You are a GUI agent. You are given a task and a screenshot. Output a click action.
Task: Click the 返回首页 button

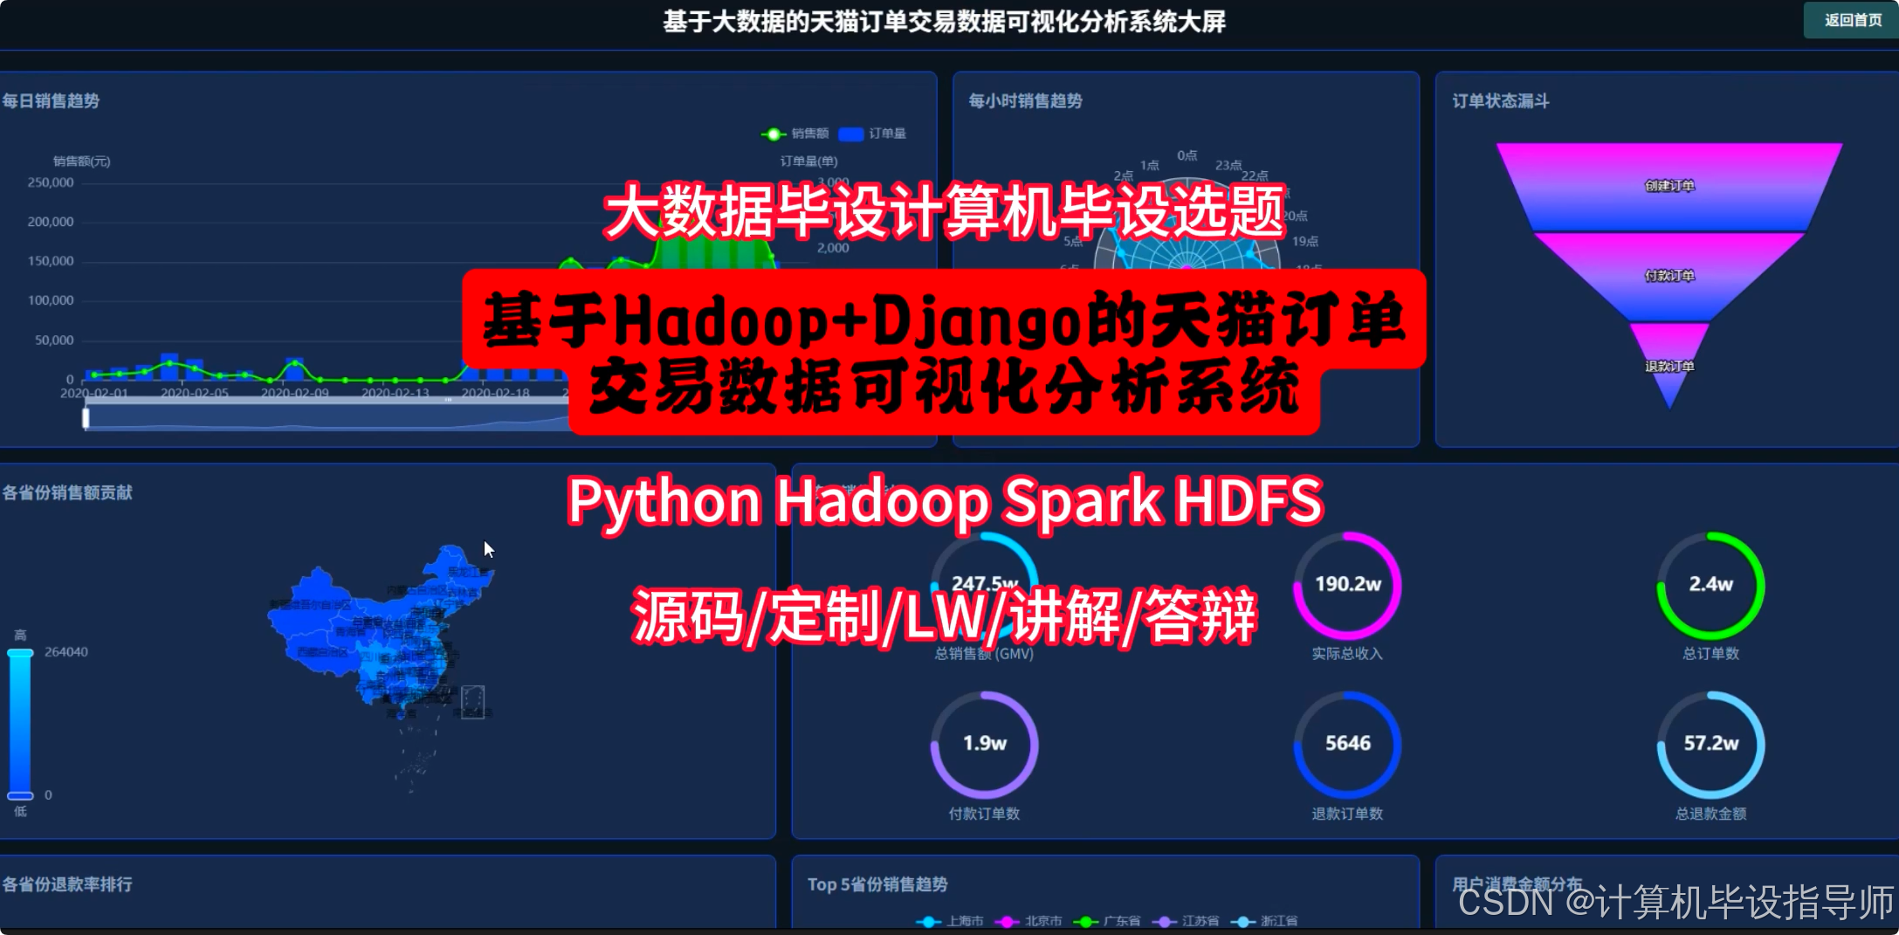pyautogui.click(x=1851, y=20)
